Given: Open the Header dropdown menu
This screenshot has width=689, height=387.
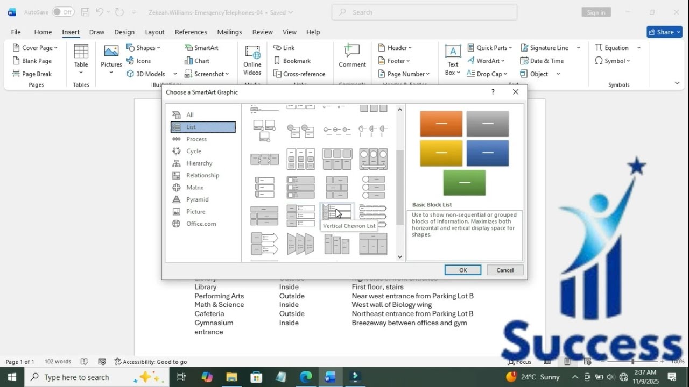Looking at the screenshot, I should [x=395, y=48].
